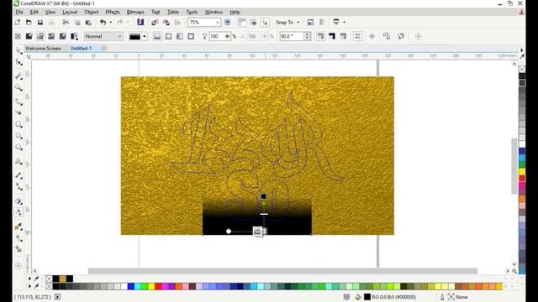Open the application launcher dropdown arrow
Viewport: 538px width, 302px height.
(x=344, y=23)
